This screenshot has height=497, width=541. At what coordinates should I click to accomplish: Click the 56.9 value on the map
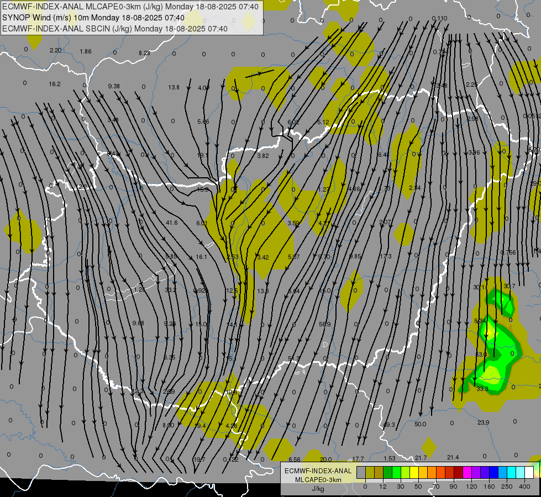point(325,324)
